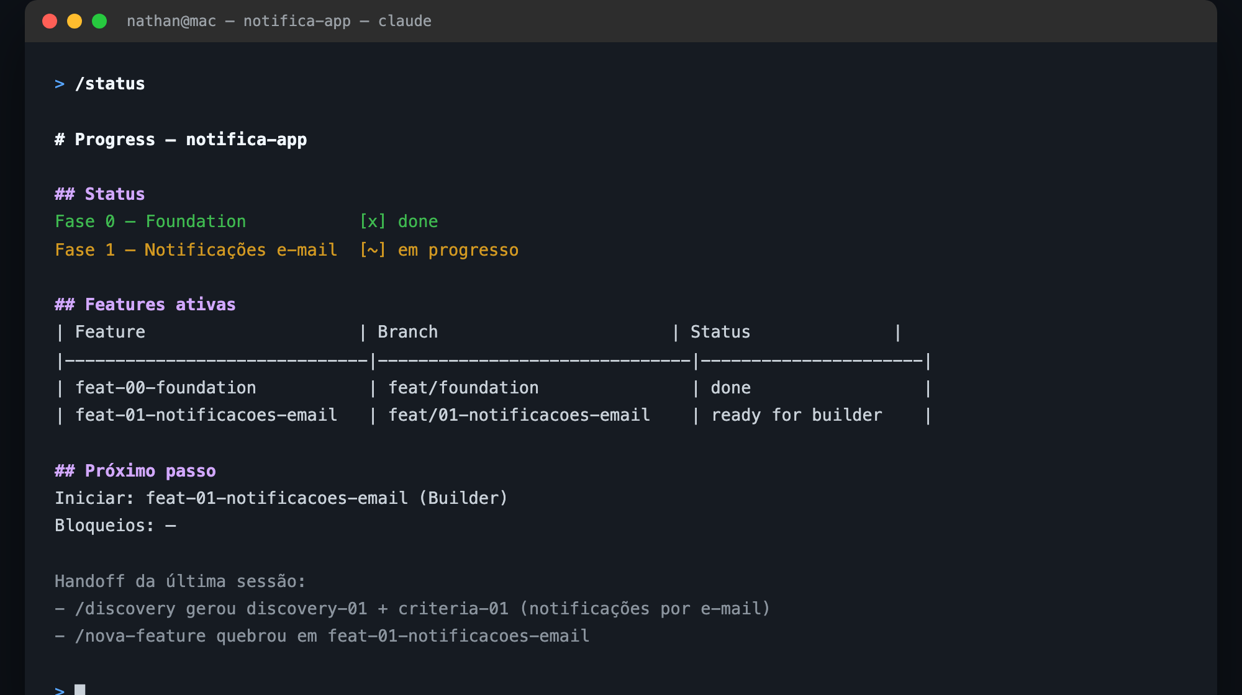Click the green maximize window button
This screenshot has width=1242, height=695.
[x=99, y=21]
